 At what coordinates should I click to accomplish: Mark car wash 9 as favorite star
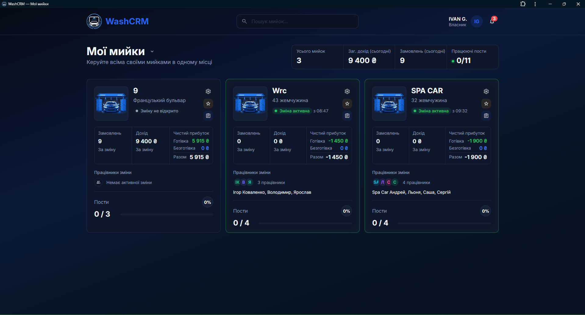(208, 104)
